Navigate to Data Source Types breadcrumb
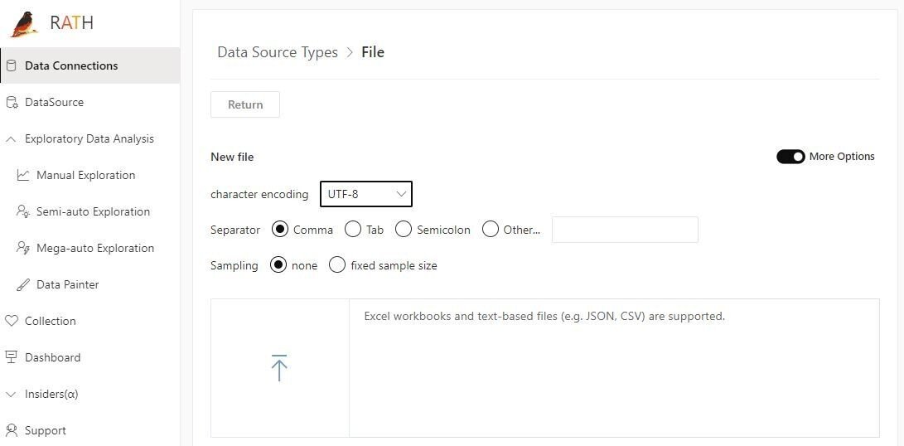Screen dimensions: 904x446 [x=278, y=52]
